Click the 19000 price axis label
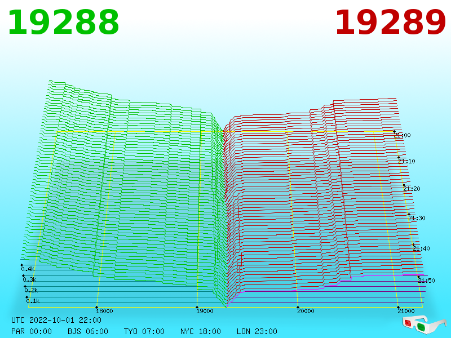The image size is (451, 338). (205, 311)
